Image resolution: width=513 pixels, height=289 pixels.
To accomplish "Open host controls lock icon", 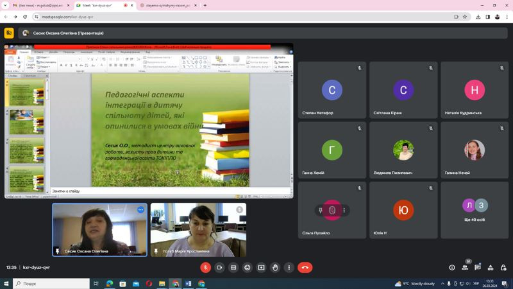I will coord(503,268).
